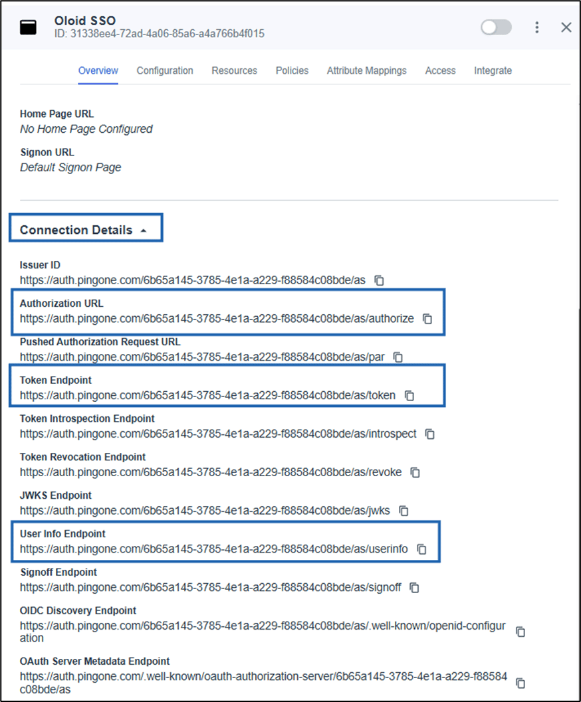Copy the User Info Endpoint URL
The width and height of the screenshot is (581, 702).
421,549
